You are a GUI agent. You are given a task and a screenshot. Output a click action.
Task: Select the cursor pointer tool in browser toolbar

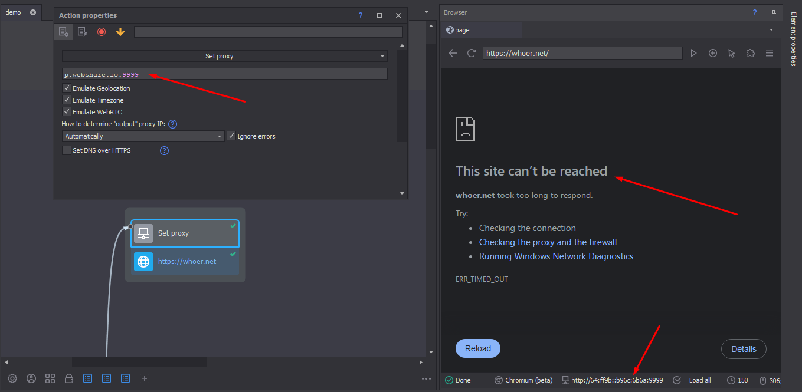(732, 53)
